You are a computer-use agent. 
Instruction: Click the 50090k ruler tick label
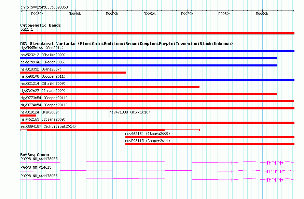tap(262, 14)
